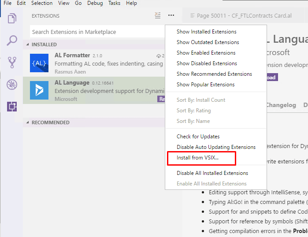Clear extensions search results icon
This screenshot has width=308, height=237.
tap(158, 15)
